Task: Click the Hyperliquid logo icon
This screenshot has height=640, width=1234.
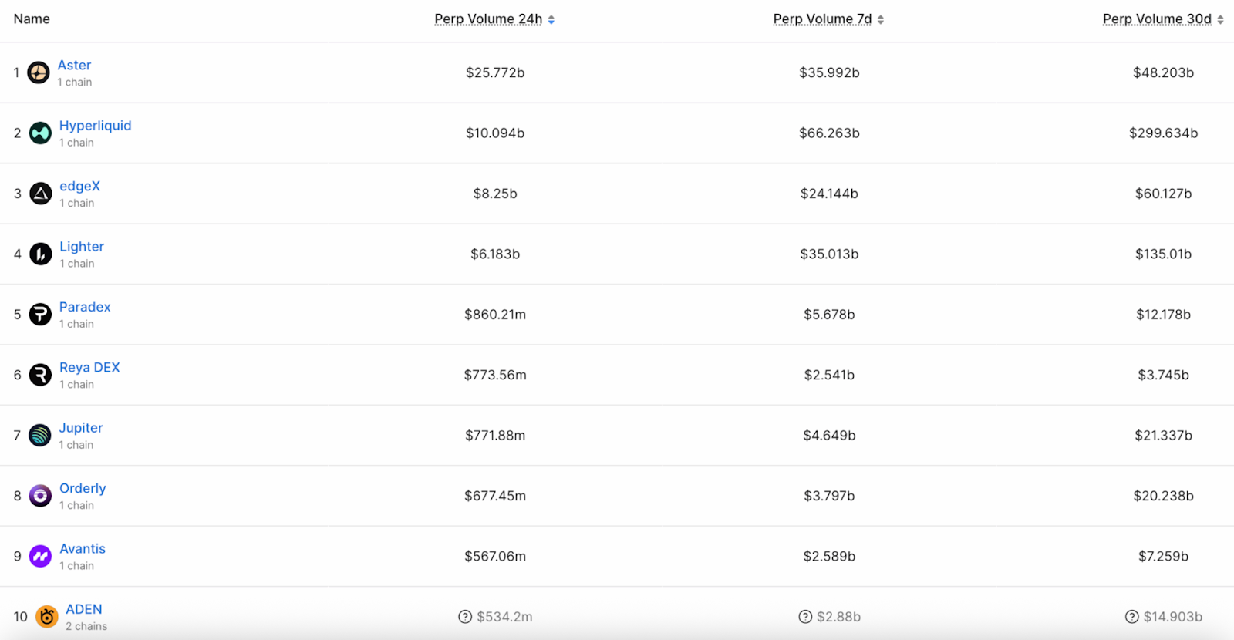Action: coord(39,133)
